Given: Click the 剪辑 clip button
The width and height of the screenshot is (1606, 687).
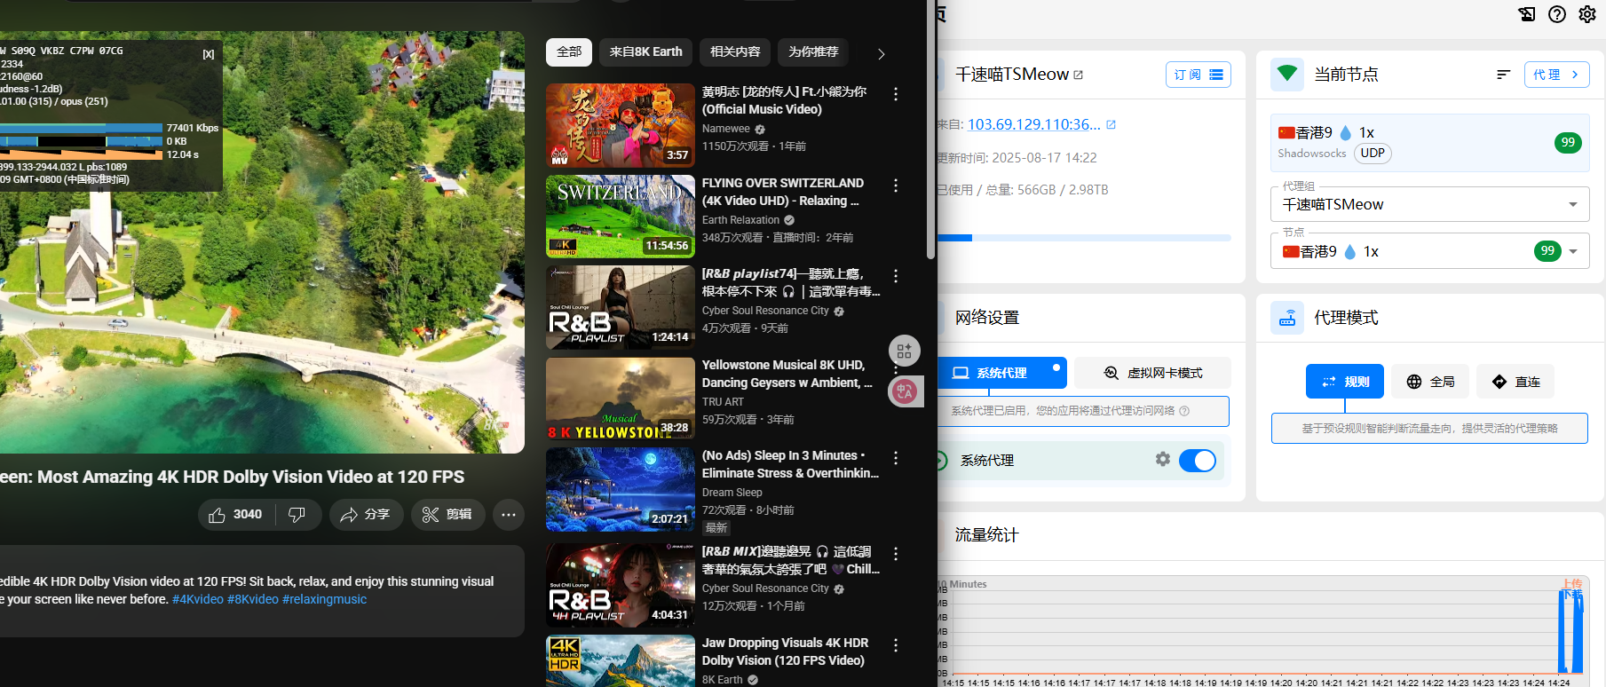Looking at the screenshot, I should [447, 515].
